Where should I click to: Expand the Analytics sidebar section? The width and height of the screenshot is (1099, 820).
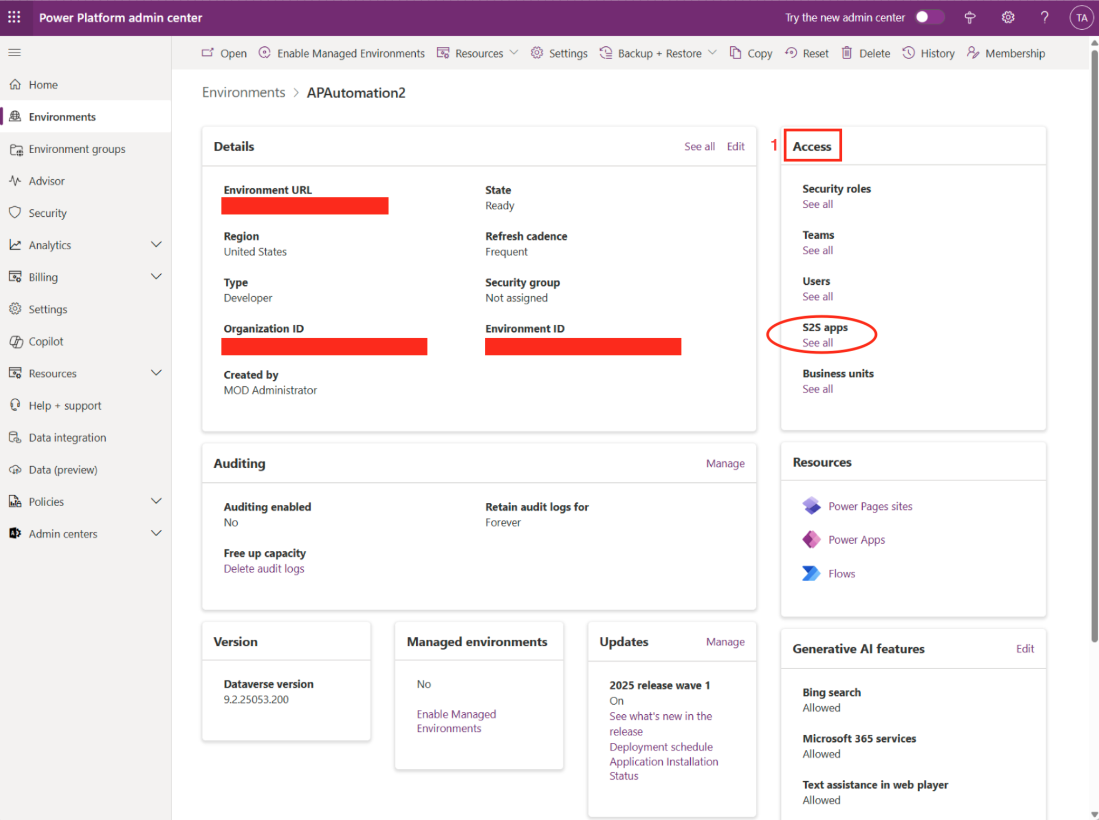tap(156, 245)
